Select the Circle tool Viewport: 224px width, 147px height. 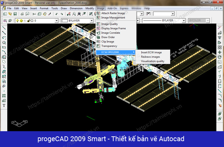point(4,57)
